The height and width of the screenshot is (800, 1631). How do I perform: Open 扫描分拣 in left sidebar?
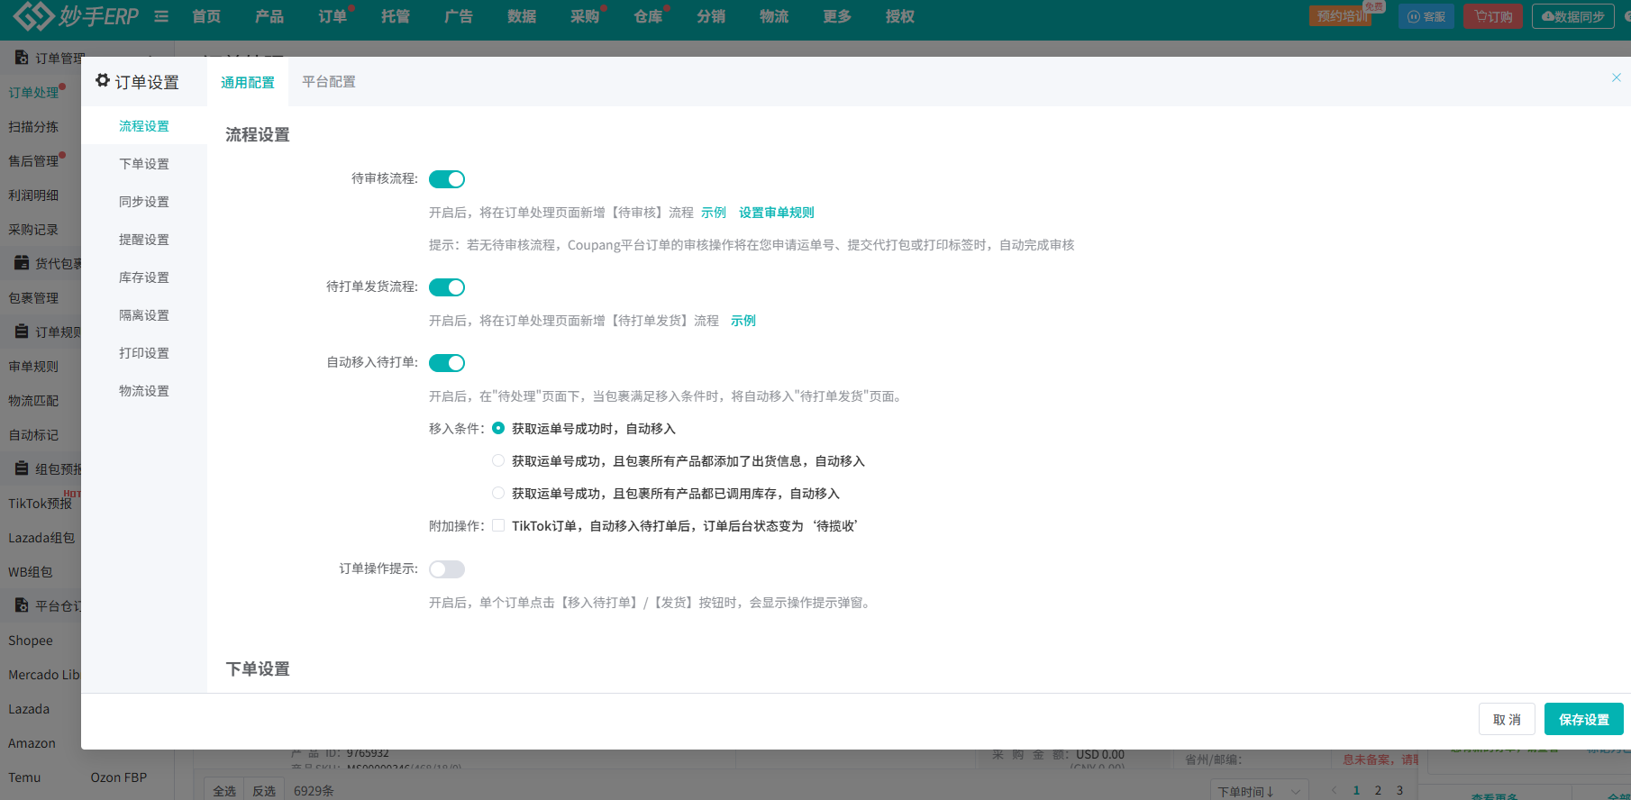(x=33, y=127)
